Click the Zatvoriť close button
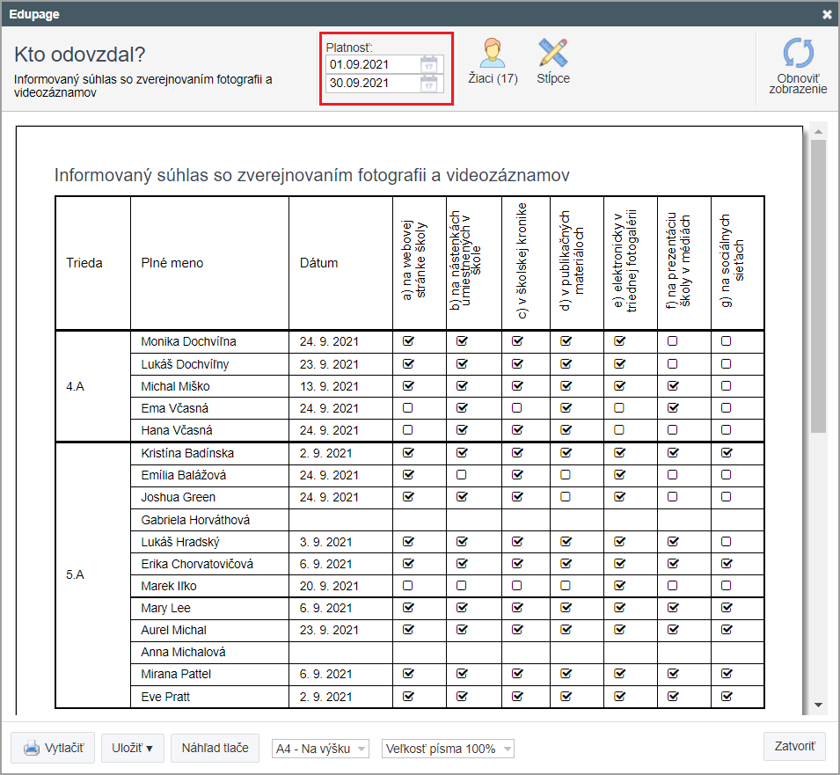The height and width of the screenshot is (775, 840). [794, 746]
